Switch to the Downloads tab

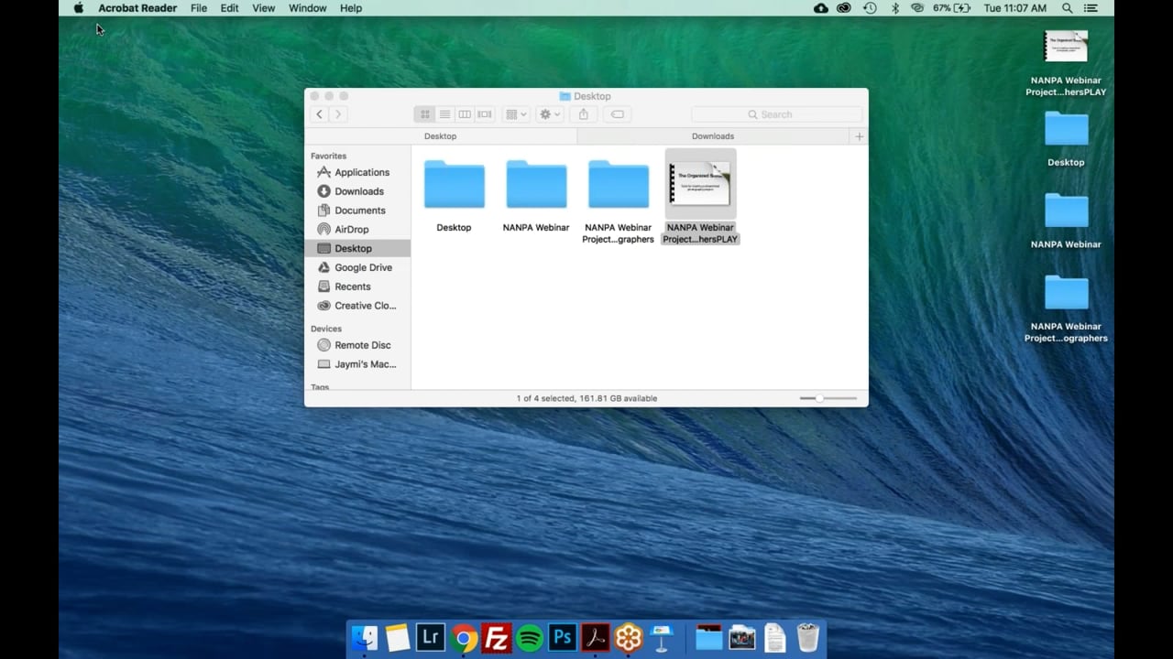click(712, 136)
